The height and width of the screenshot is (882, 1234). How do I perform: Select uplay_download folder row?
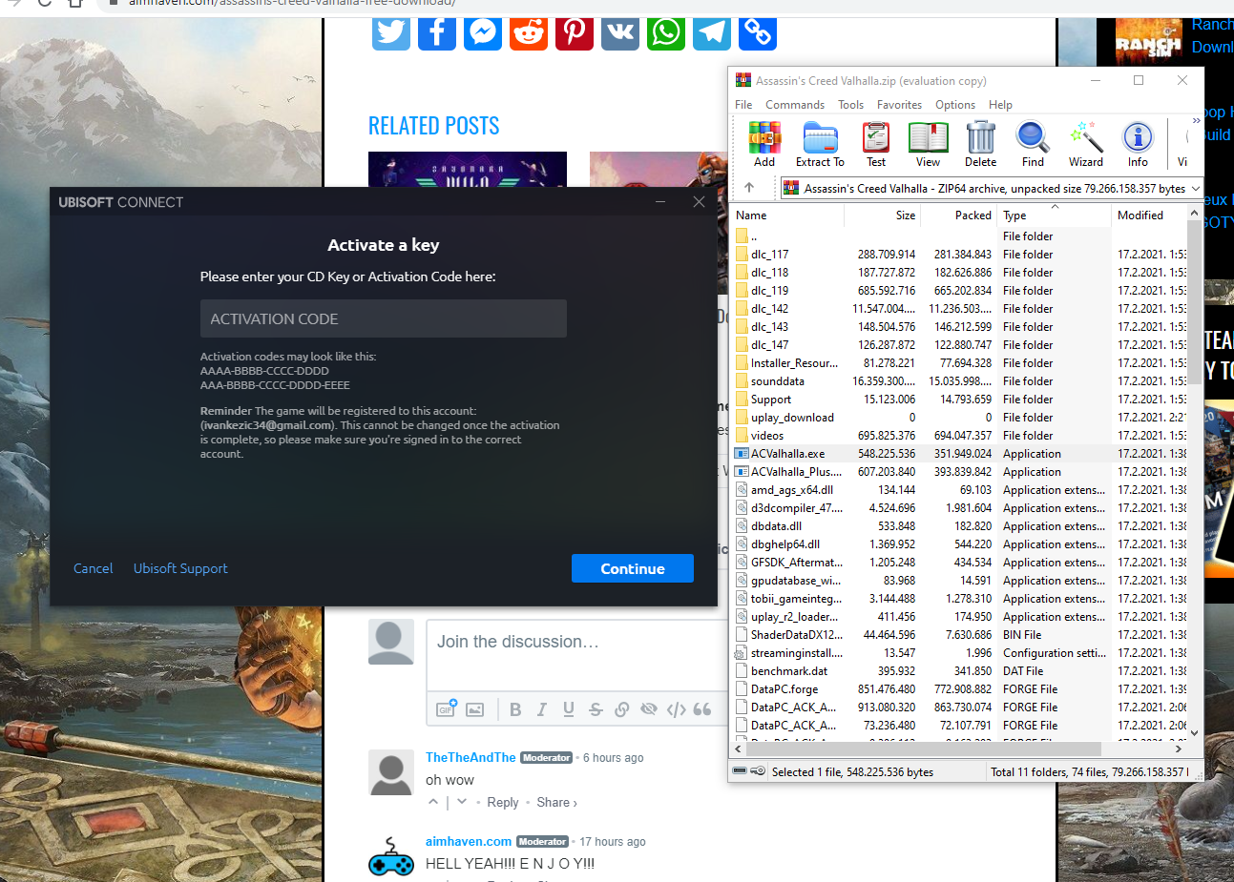pos(959,418)
